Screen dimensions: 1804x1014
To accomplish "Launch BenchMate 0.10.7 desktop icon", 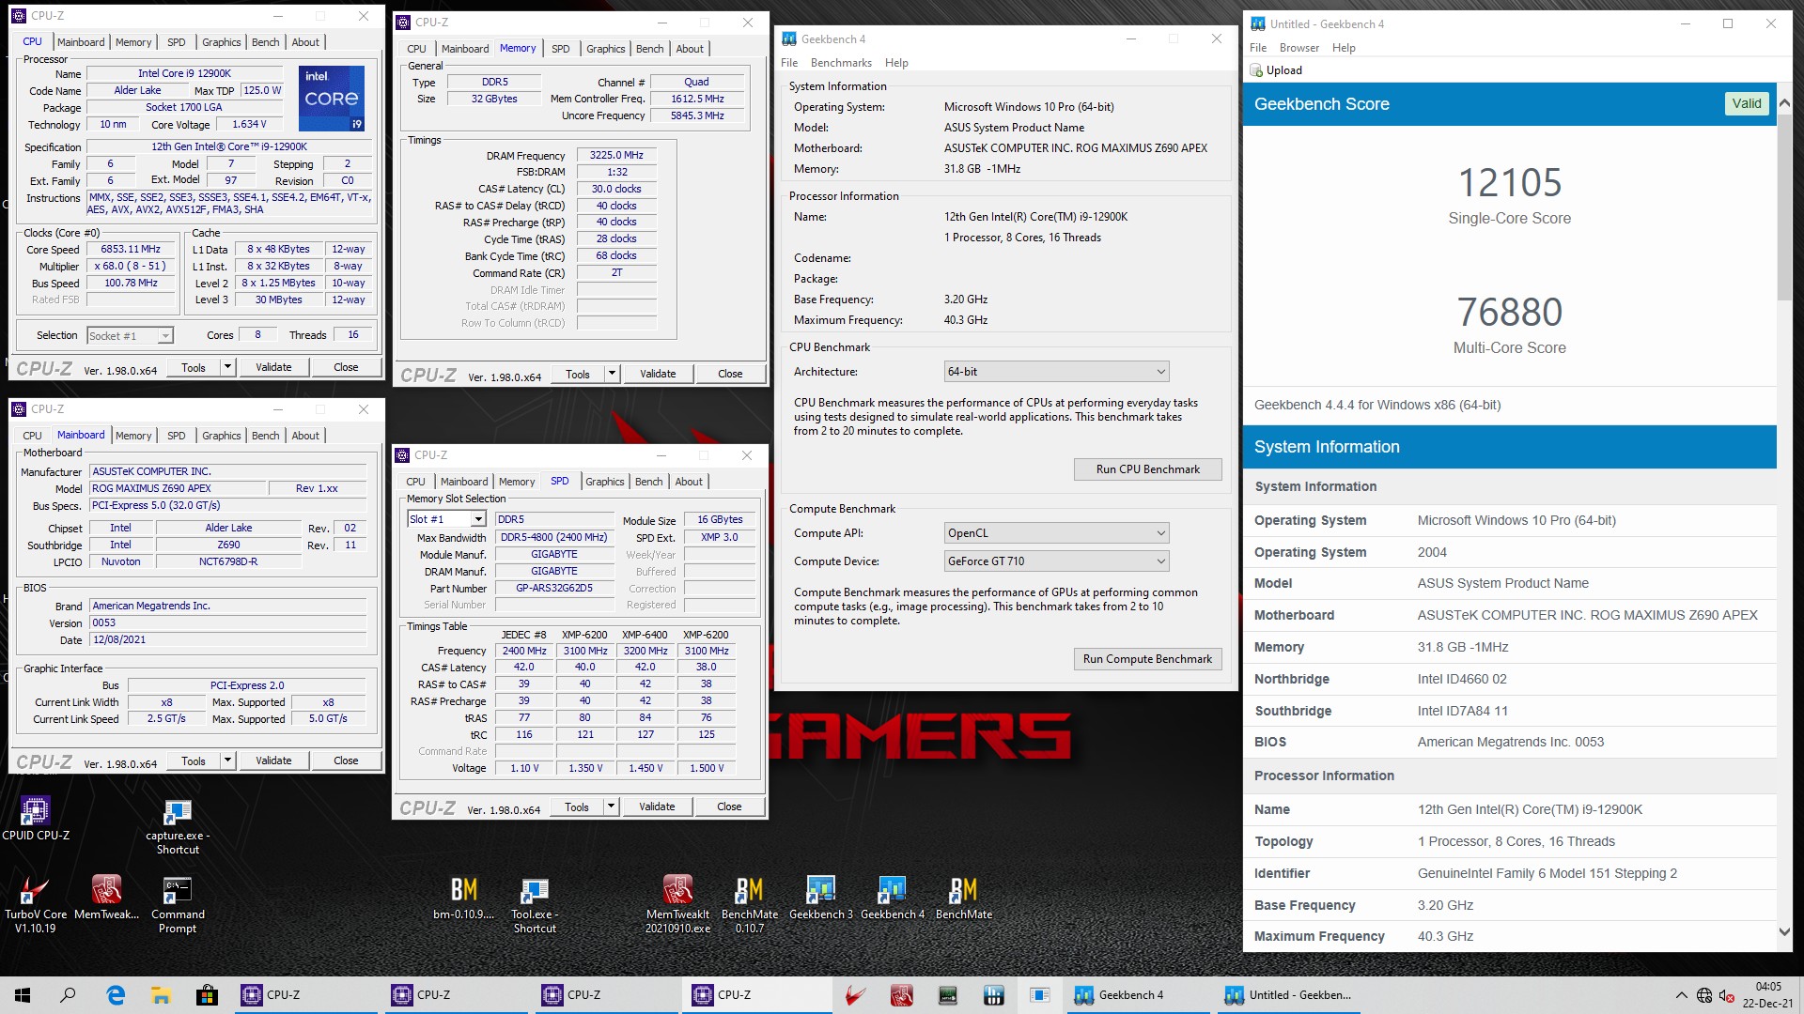I will (x=749, y=903).
